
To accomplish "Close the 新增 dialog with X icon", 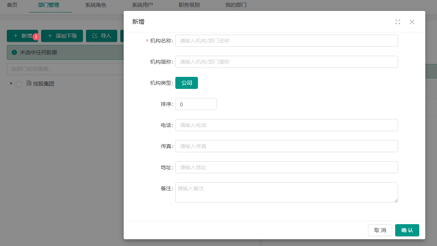I will pos(412,22).
